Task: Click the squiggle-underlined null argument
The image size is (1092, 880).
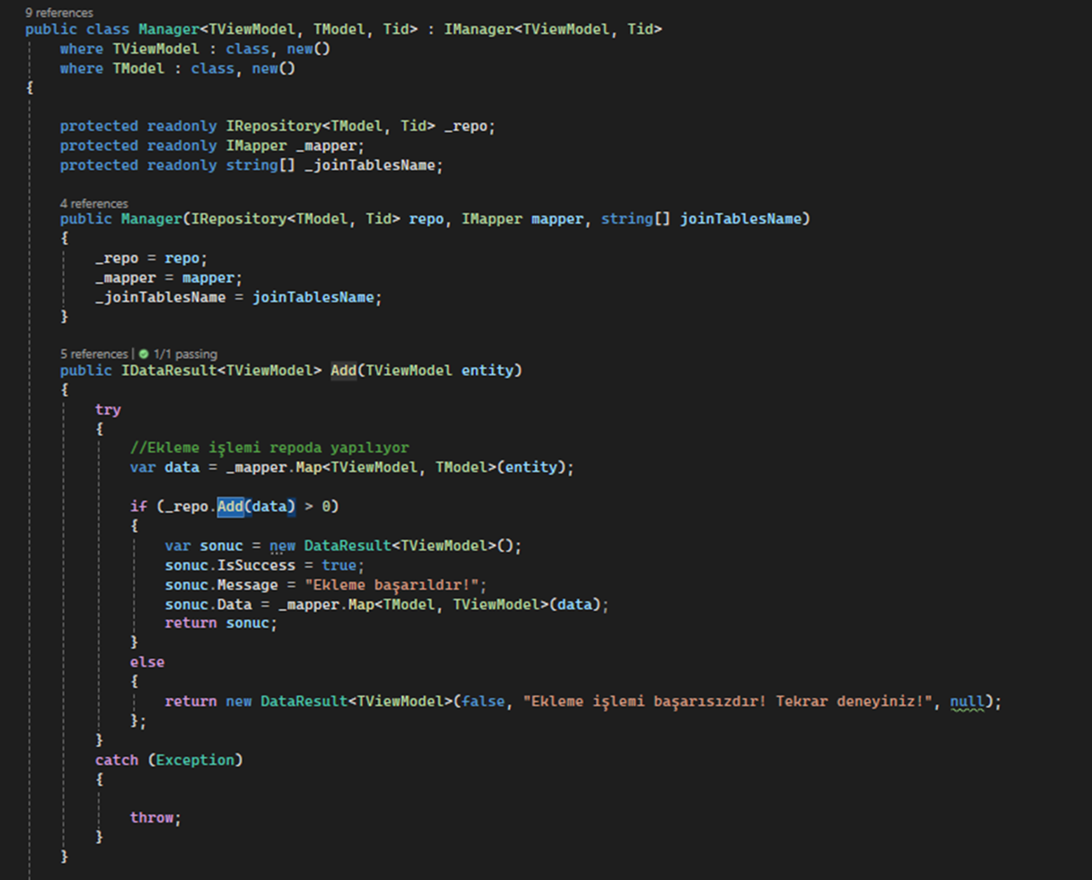Action: (x=968, y=701)
